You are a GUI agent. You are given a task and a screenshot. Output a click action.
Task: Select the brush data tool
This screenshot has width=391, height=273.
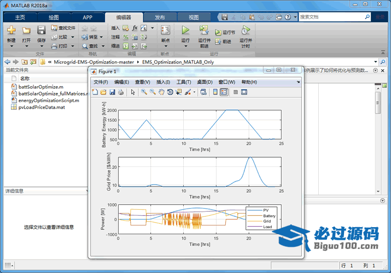point(188,92)
